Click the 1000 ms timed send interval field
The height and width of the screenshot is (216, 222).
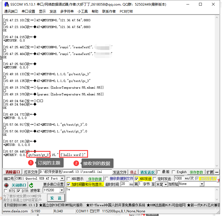[179, 178]
